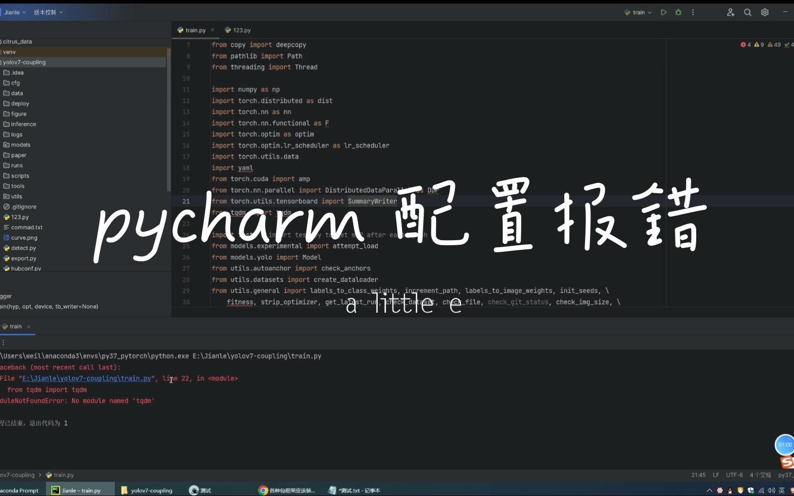Open 123.py in project tree
The width and height of the screenshot is (794, 496).
click(x=16, y=217)
